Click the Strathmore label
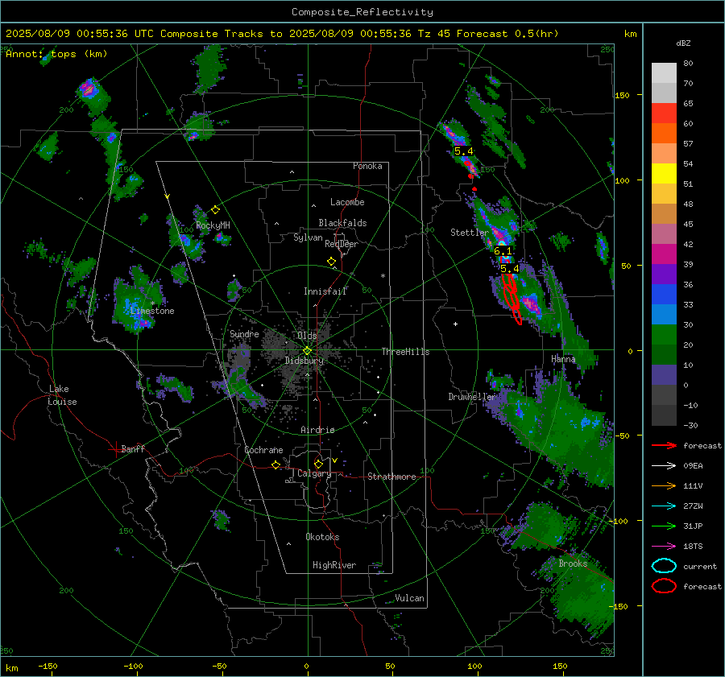 [x=391, y=477]
